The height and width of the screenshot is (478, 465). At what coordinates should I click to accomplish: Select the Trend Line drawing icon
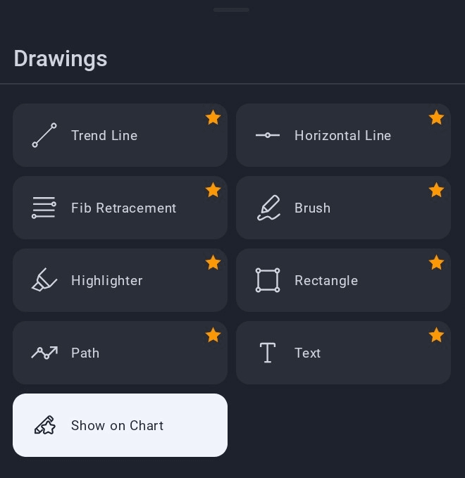(x=44, y=135)
